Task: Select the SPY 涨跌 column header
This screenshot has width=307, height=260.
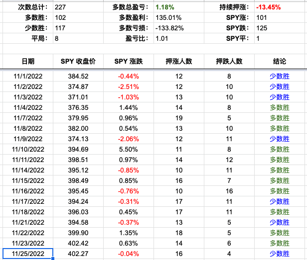Action: coord(129,61)
